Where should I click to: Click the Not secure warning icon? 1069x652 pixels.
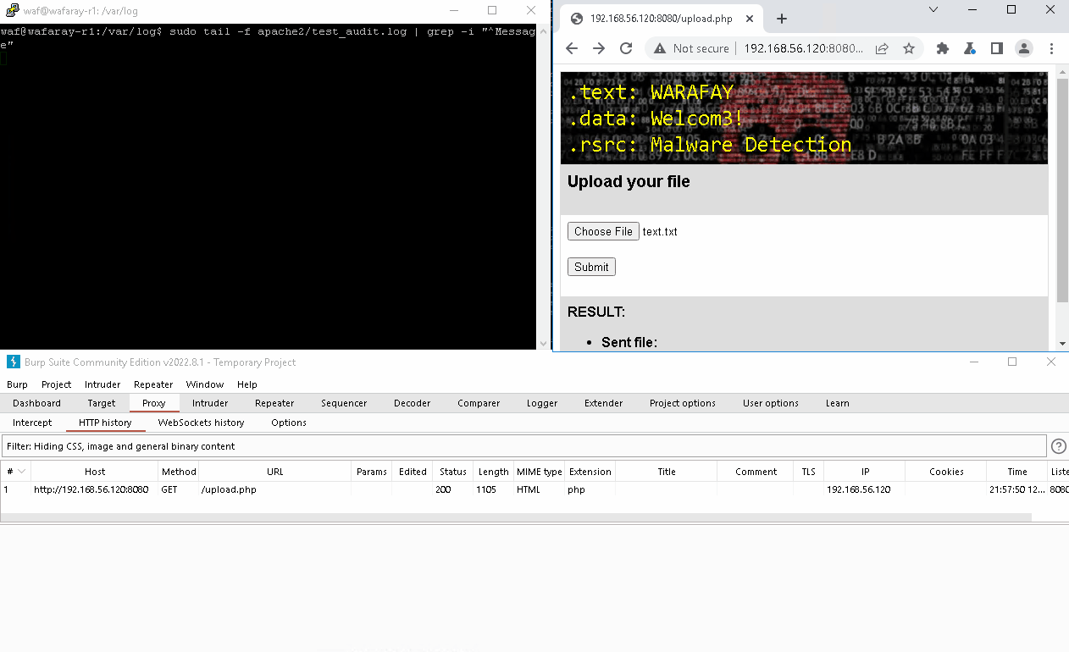point(661,48)
